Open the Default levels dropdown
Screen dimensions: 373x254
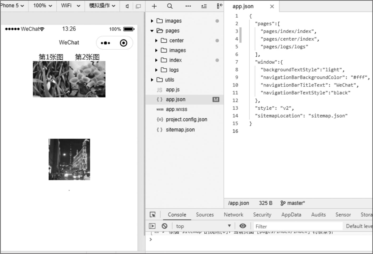[359, 226]
